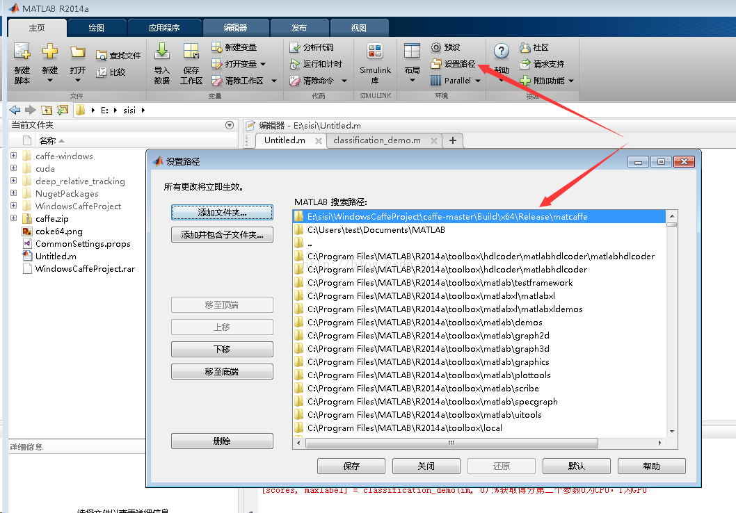Select C:\Users\test\Documents\MATLAB path
Image resolution: width=736 pixels, height=513 pixels.
(479, 230)
